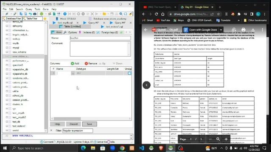
Task: Open Chrome's three-dot menu
Action: click(265, 14)
